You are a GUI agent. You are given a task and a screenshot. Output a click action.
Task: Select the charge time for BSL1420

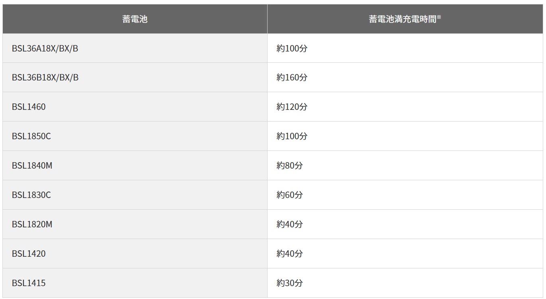click(x=289, y=254)
